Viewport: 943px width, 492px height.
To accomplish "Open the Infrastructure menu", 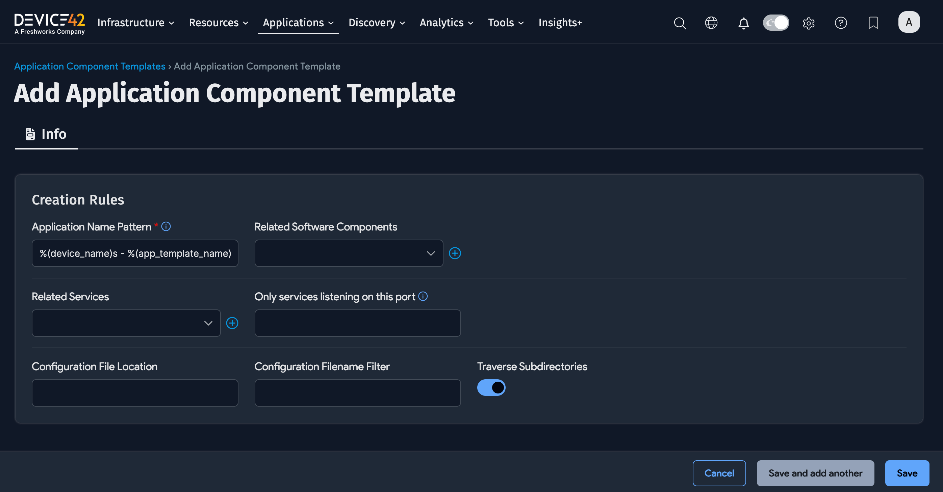I will click(135, 23).
